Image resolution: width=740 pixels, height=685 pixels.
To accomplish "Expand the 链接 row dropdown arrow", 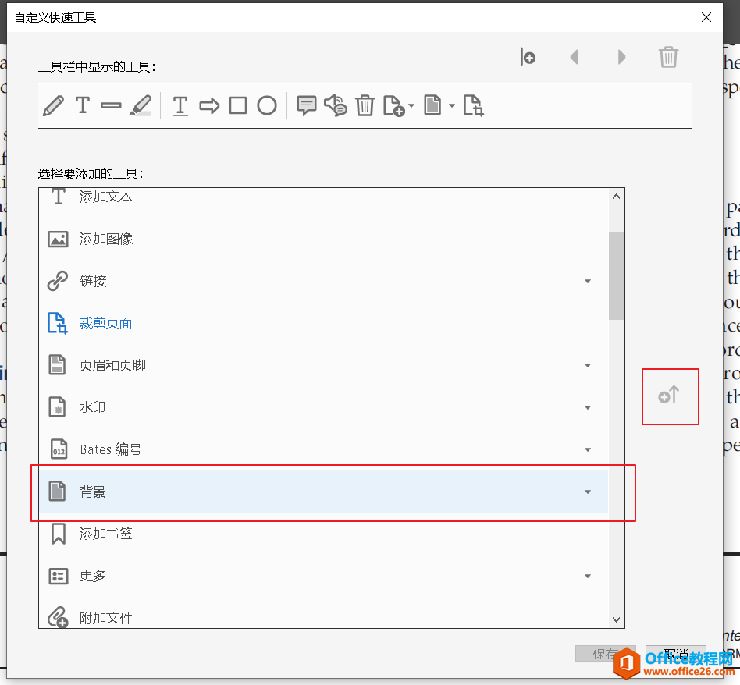I will tap(588, 281).
